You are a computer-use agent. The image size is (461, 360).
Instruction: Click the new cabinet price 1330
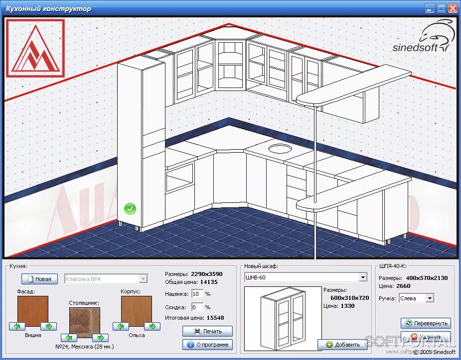tap(347, 306)
